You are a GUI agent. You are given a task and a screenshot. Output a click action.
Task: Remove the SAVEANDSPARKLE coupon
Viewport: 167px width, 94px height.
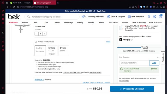[x=127, y=71]
